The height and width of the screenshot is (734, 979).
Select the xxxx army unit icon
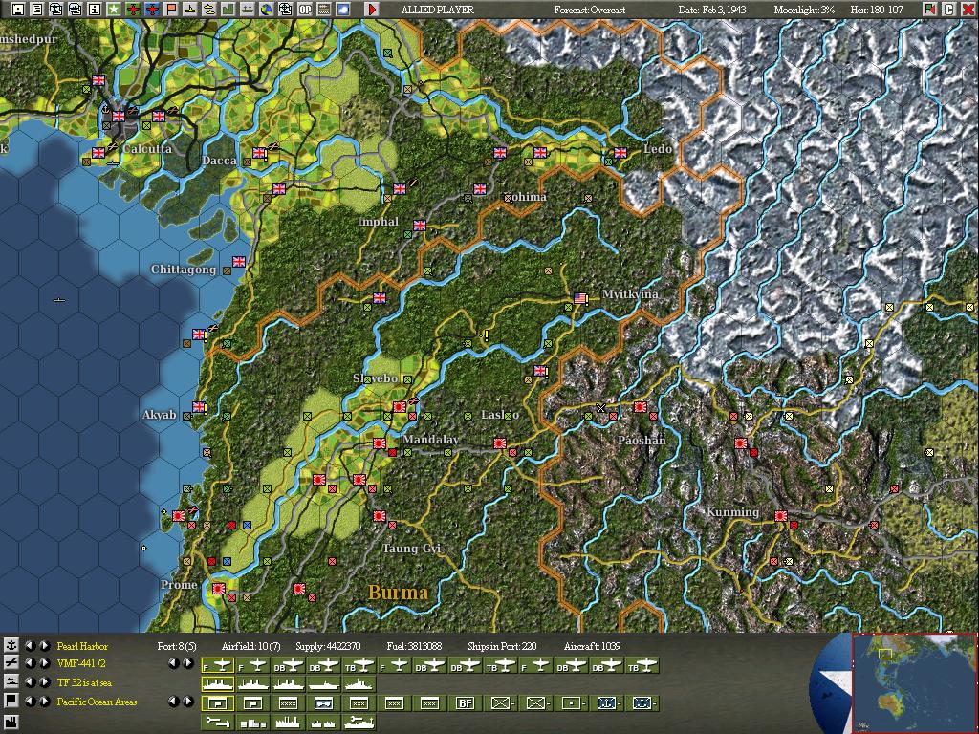coord(289,703)
